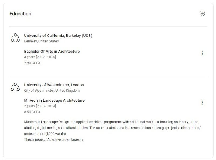
Task: Click the University of Westminster institution icon
Action: click(x=15, y=87)
